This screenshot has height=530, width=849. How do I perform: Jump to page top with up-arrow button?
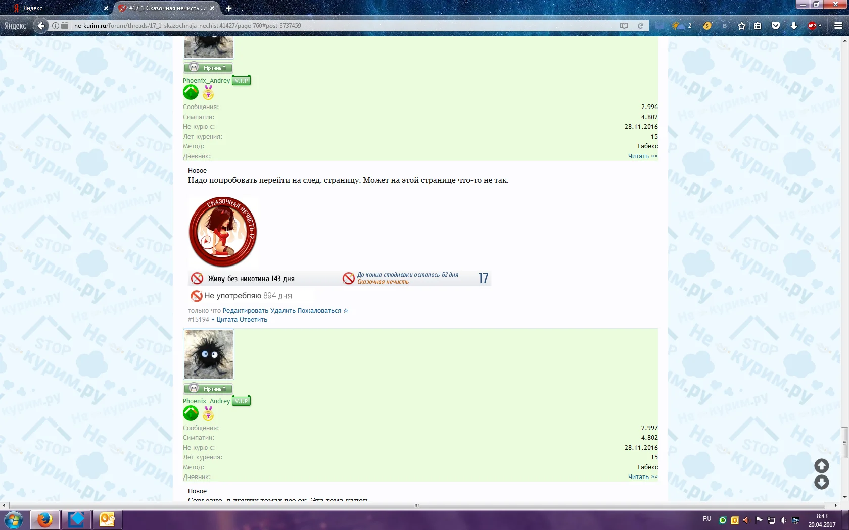822,466
